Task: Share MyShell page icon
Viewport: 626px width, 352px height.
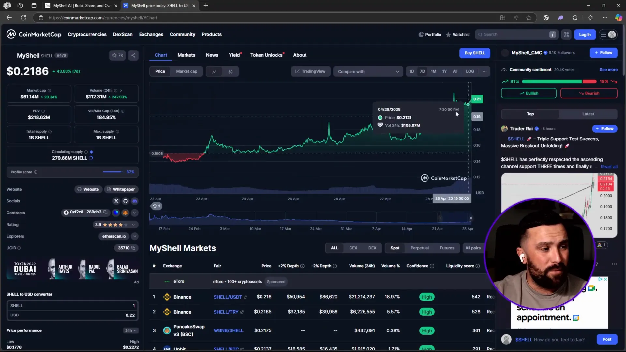Action: point(133,55)
